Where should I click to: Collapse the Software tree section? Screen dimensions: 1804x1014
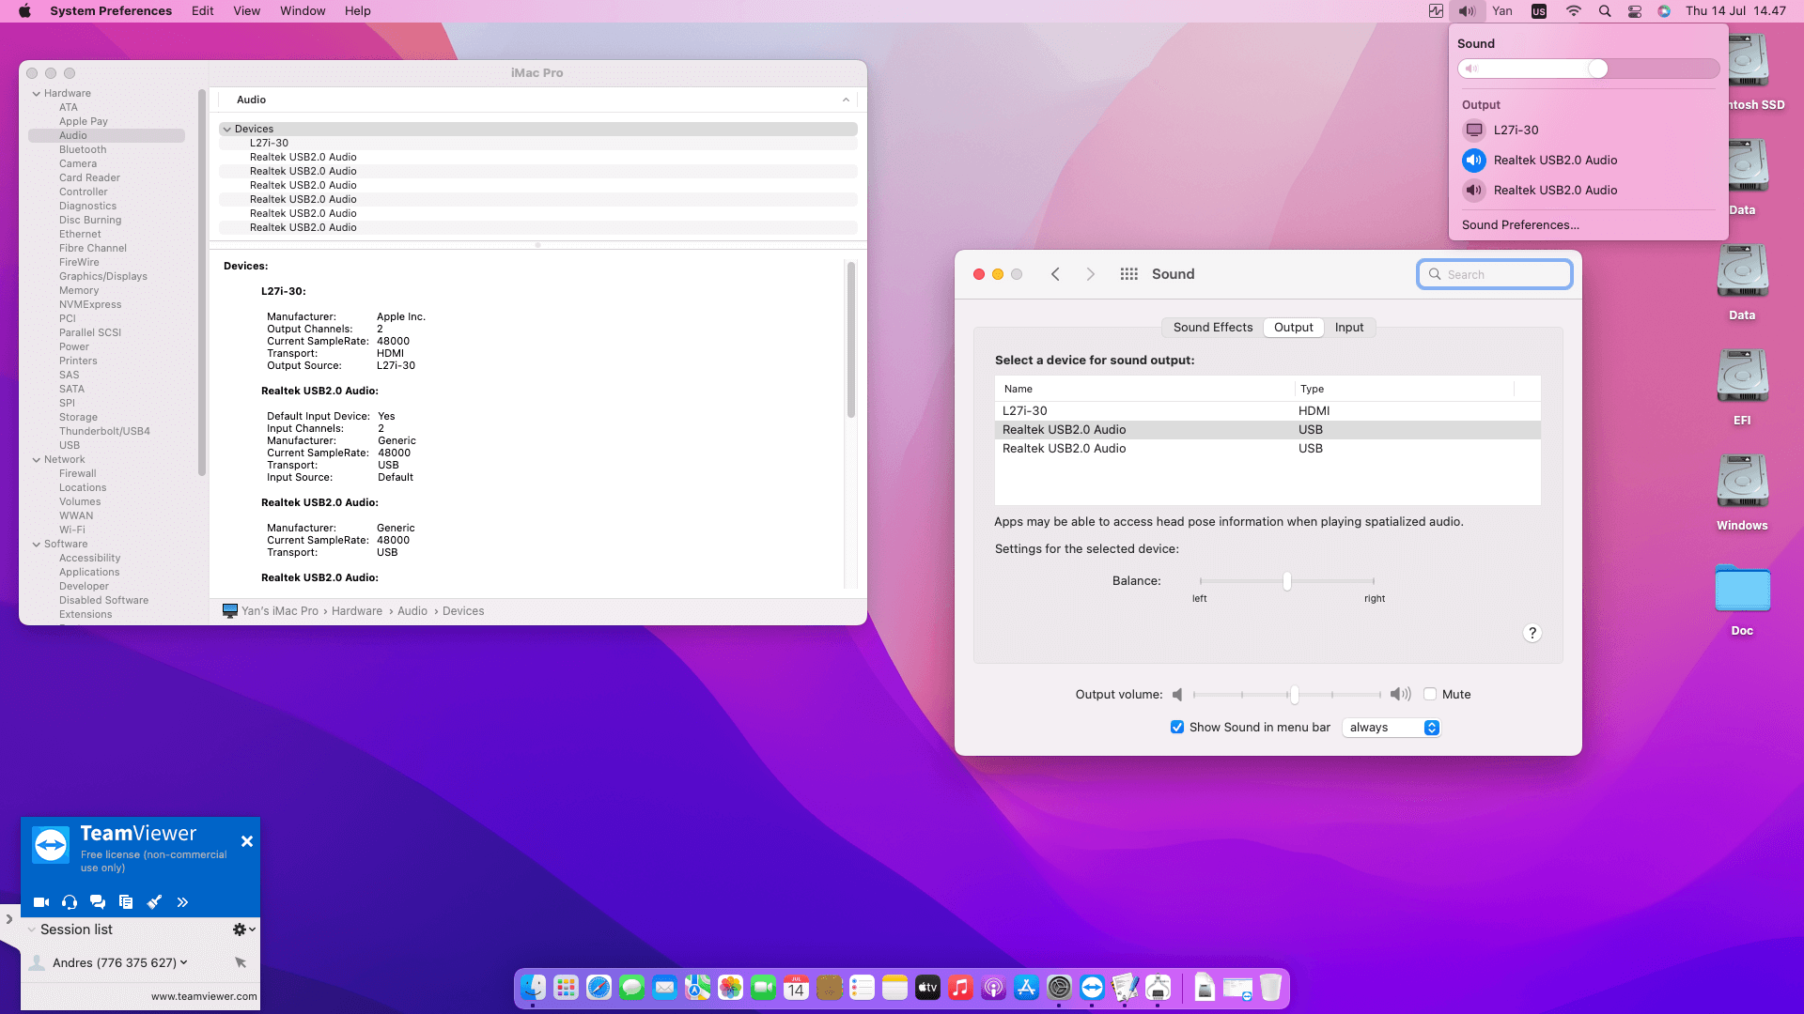pos(37,545)
